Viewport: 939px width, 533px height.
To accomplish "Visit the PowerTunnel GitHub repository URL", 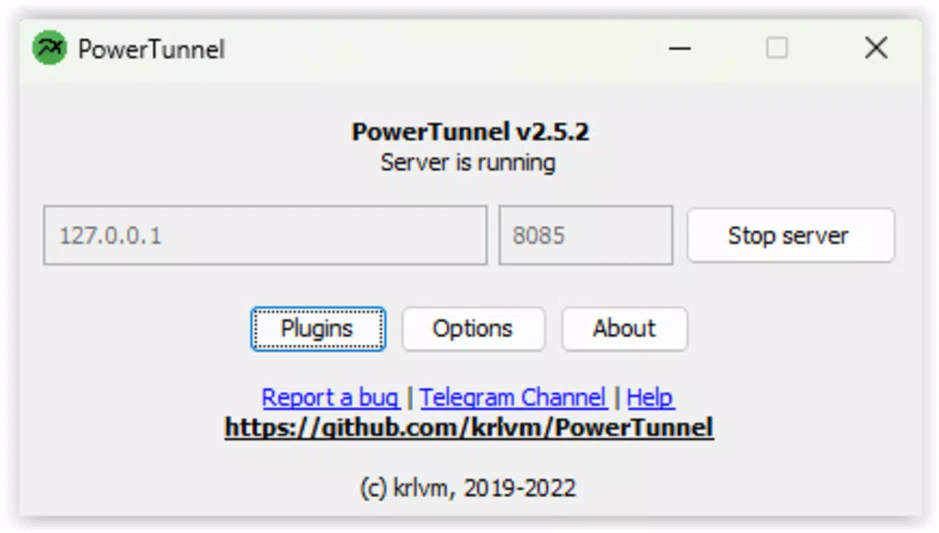I will 469,428.
